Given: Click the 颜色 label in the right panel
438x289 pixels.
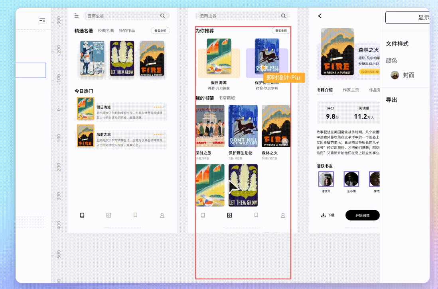Looking at the screenshot, I should 391,61.
